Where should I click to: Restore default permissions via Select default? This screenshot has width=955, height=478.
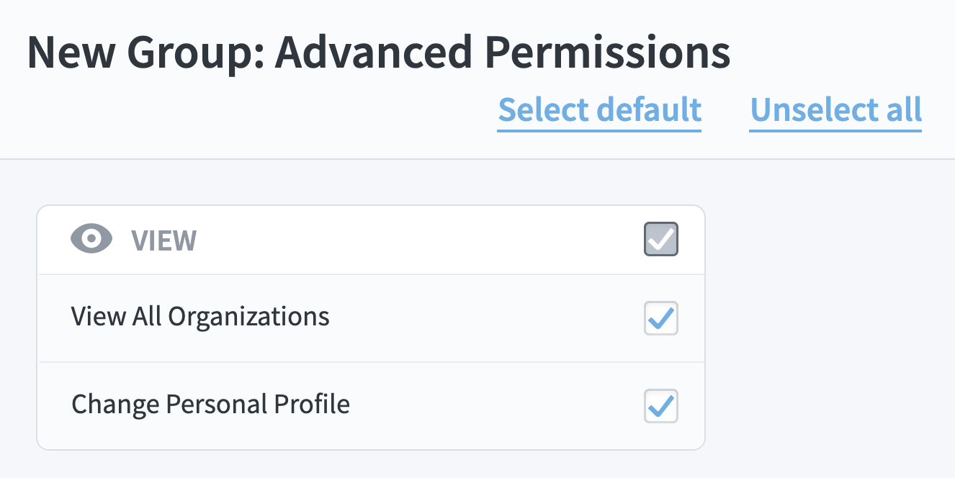[x=599, y=110]
